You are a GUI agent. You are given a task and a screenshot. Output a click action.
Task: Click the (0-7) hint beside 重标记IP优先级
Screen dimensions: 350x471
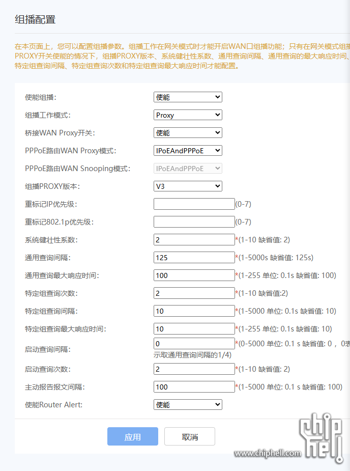(x=243, y=204)
